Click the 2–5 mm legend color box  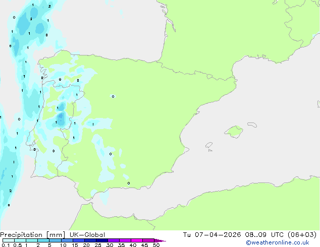click(x=43, y=240)
